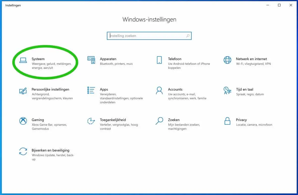Click the Toegankelijkheid dashed clock icon

pyautogui.click(x=91, y=121)
